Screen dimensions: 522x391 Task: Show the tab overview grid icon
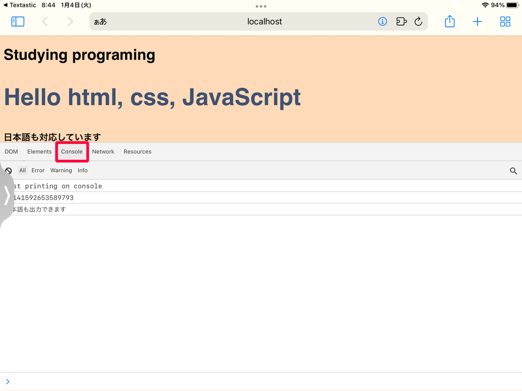(x=505, y=21)
